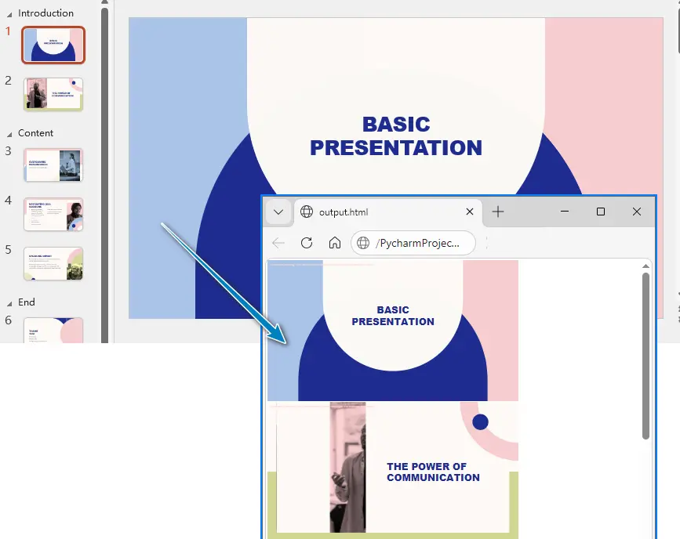Select slide 3 thumbnail
This screenshot has height=539, width=680.
pos(53,165)
